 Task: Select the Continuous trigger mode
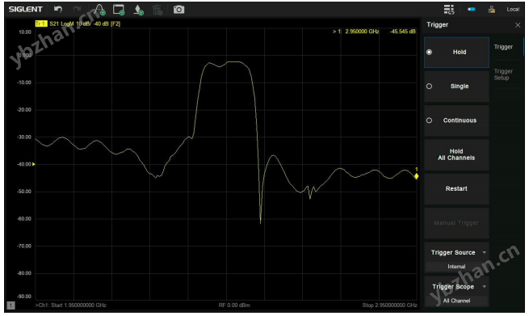[x=456, y=120]
